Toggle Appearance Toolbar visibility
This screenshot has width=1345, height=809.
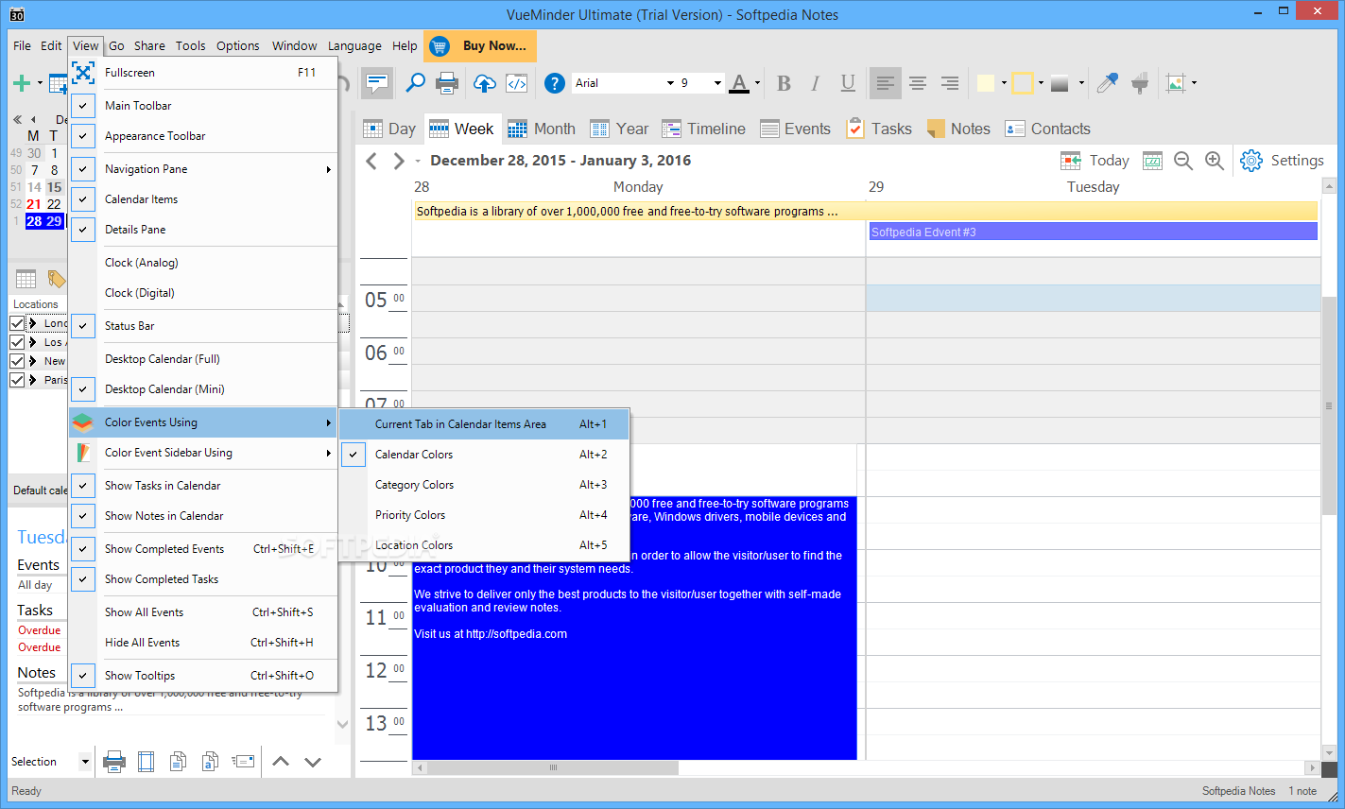click(x=83, y=136)
